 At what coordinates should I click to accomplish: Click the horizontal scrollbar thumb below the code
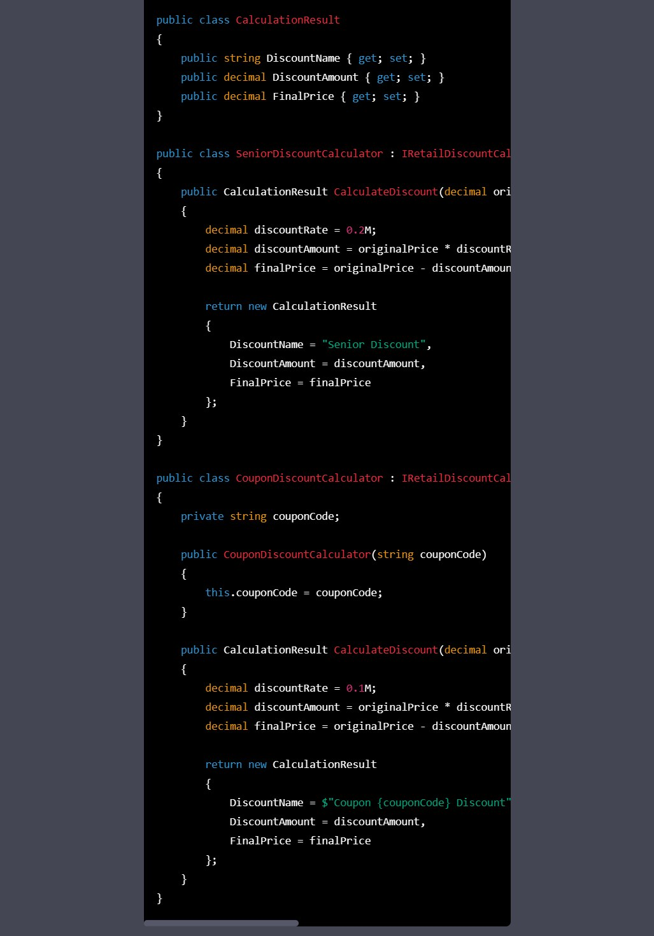[221, 923]
